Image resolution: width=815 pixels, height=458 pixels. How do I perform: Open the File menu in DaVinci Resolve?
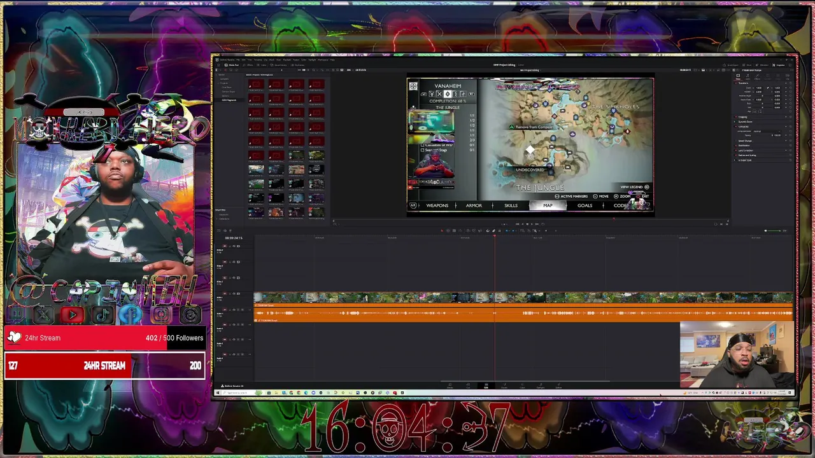pos(238,60)
